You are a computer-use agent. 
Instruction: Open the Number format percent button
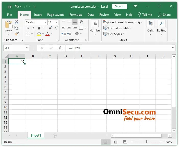(x=95, y=24)
